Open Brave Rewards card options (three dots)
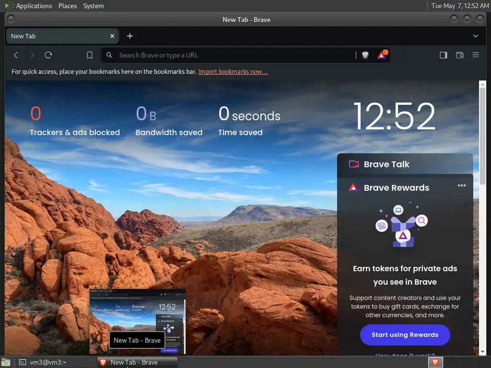 point(462,185)
